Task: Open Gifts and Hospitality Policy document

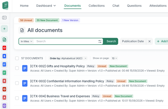Action: click(57, 66)
